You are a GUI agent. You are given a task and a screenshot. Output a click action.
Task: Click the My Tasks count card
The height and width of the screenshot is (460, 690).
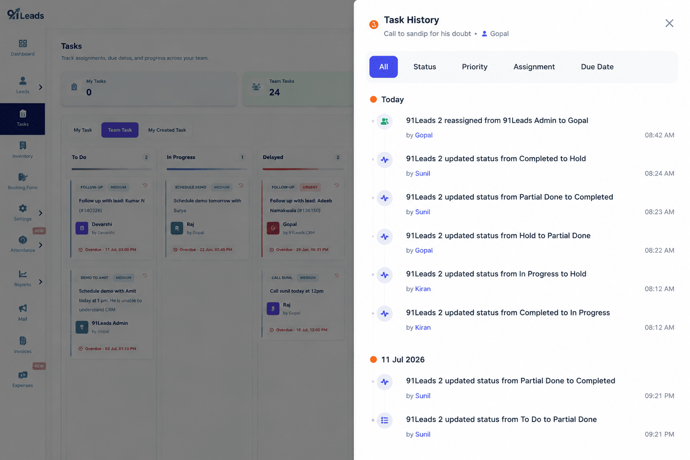(x=149, y=88)
